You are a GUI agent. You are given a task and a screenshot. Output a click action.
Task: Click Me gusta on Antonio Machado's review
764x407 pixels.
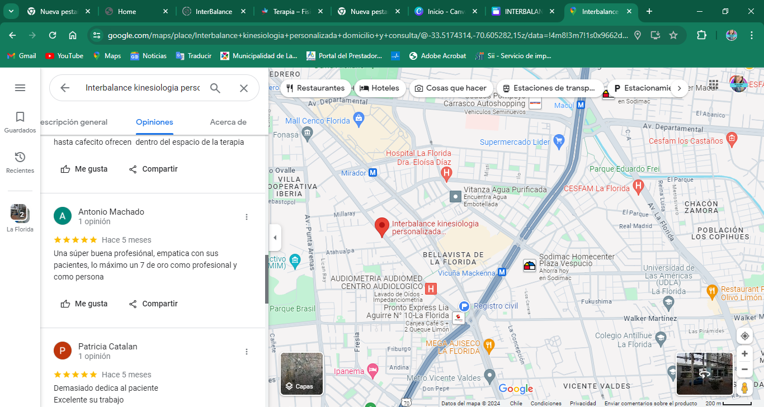coord(84,304)
